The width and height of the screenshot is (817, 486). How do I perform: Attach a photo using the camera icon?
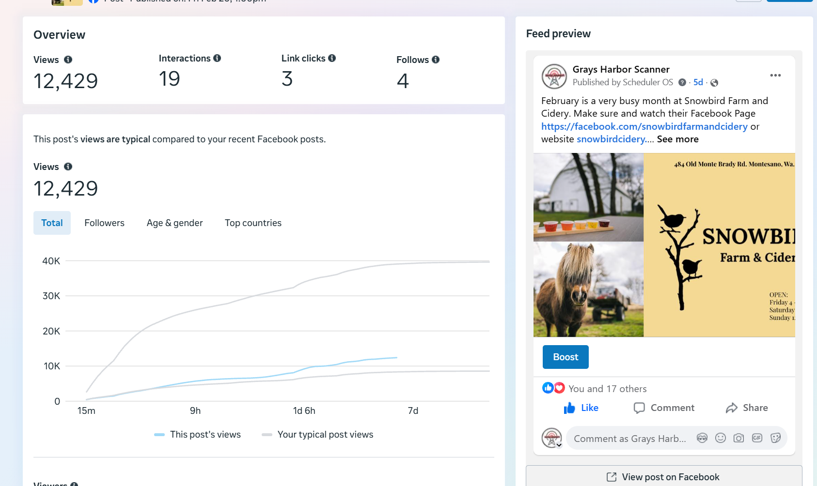[x=738, y=438]
